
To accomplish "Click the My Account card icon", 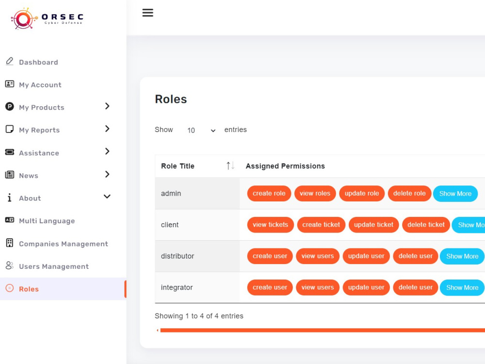I will (9, 83).
